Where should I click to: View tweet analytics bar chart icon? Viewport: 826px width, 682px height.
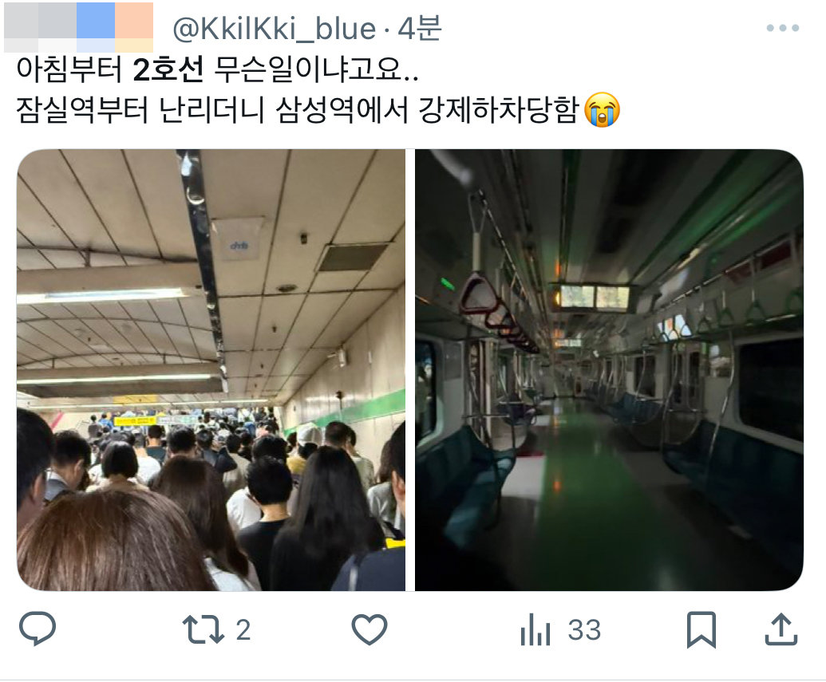pos(536,630)
